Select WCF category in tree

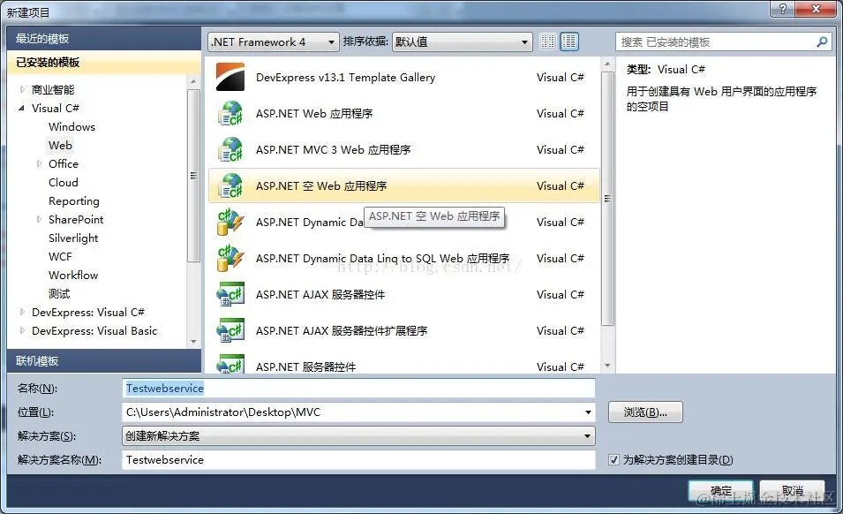tap(60, 256)
